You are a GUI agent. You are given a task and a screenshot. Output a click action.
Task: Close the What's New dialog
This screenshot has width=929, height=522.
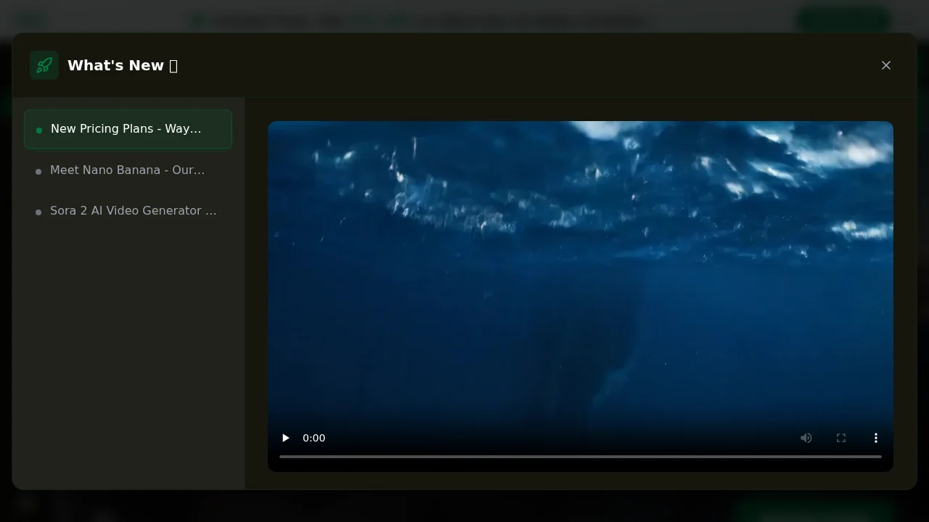(885, 65)
